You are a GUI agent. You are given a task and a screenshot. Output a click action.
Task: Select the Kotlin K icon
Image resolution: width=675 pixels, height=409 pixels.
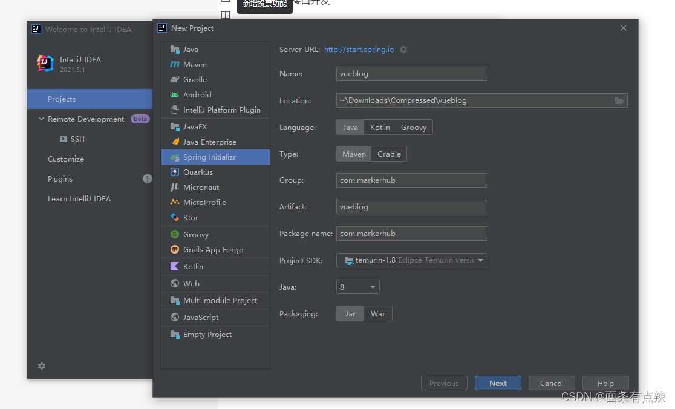click(x=175, y=266)
